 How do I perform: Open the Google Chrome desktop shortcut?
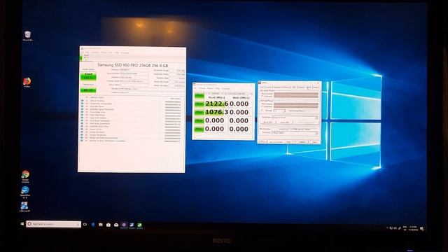(25, 176)
